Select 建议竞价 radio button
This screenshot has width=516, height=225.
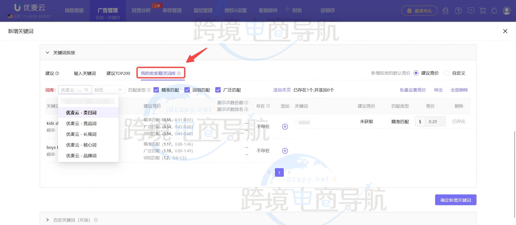click(x=416, y=73)
